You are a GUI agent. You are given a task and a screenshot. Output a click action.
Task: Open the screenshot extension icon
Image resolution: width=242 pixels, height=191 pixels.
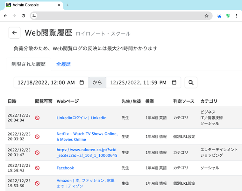219,16
